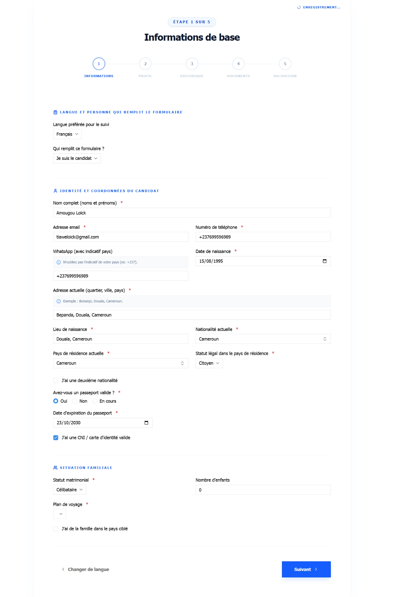This screenshot has height=597, width=394.
Task: Open the Français language dropdown
Action: (x=67, y=134)
